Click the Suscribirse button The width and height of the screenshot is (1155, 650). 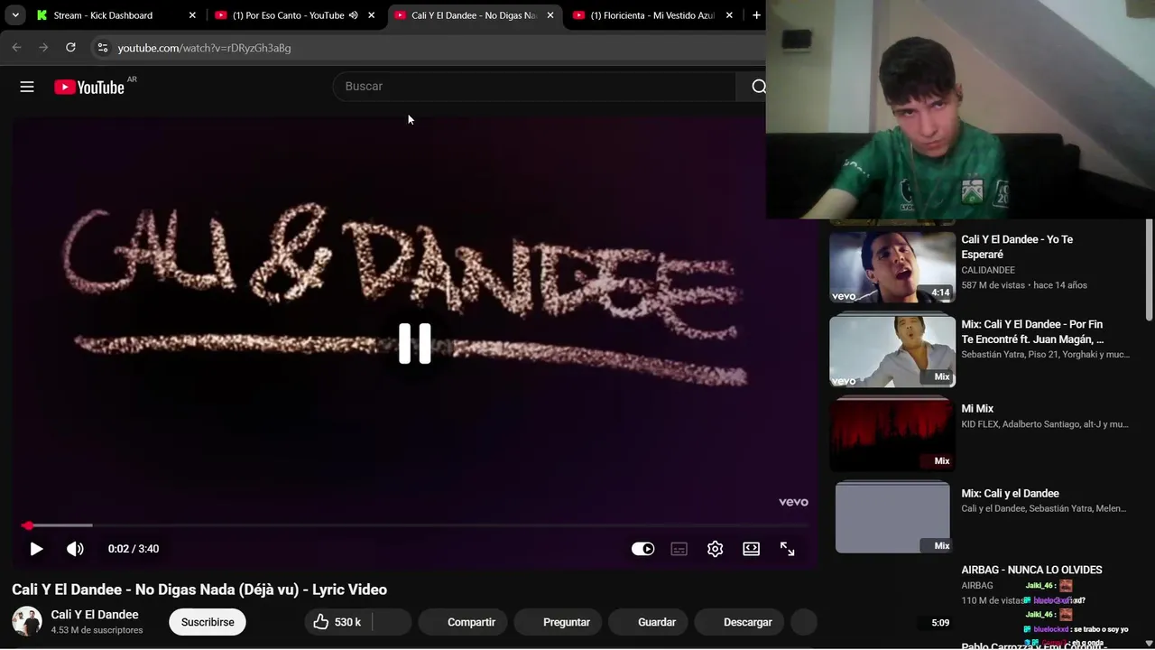click(208, 622)
